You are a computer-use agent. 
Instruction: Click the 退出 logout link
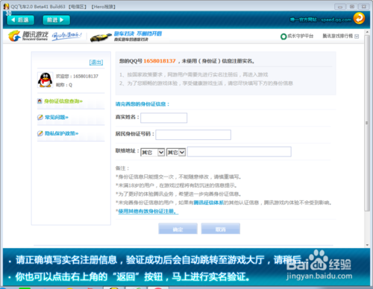tap(96, 63)
